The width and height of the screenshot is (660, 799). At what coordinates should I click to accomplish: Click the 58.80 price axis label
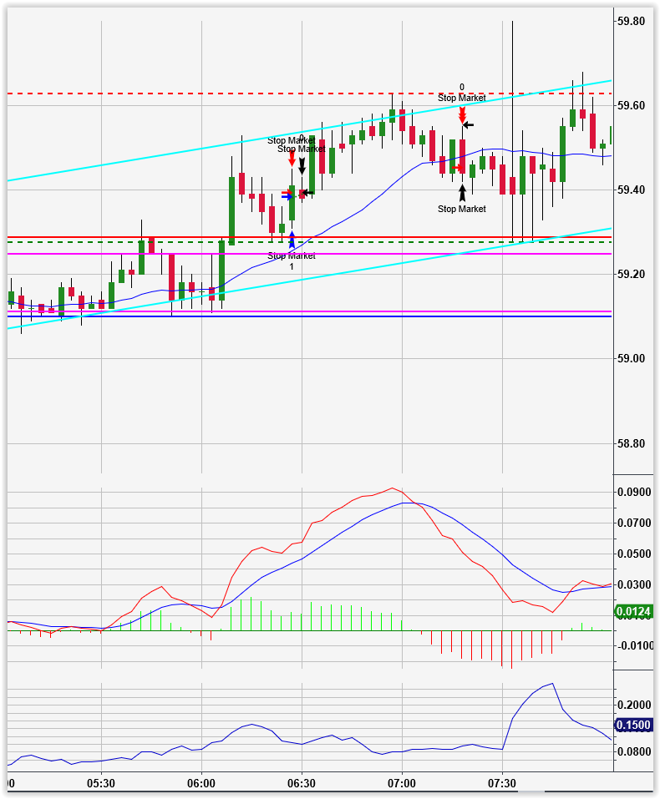coord(631,443)
